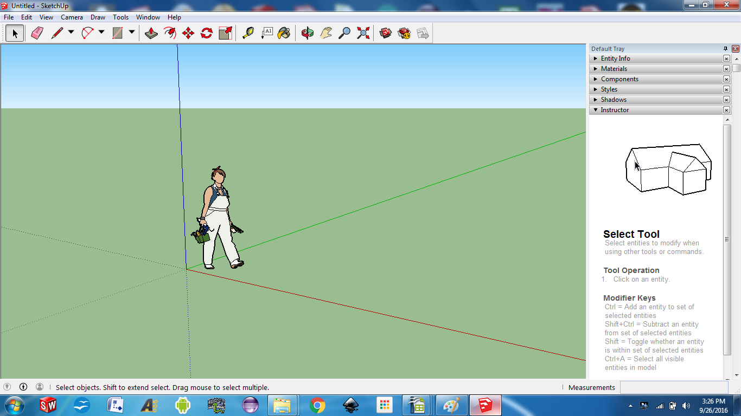Image resolution: width=741 pixels, height=416 pixels.
Task: Open the Window menu
Action: tap(148, 17)
